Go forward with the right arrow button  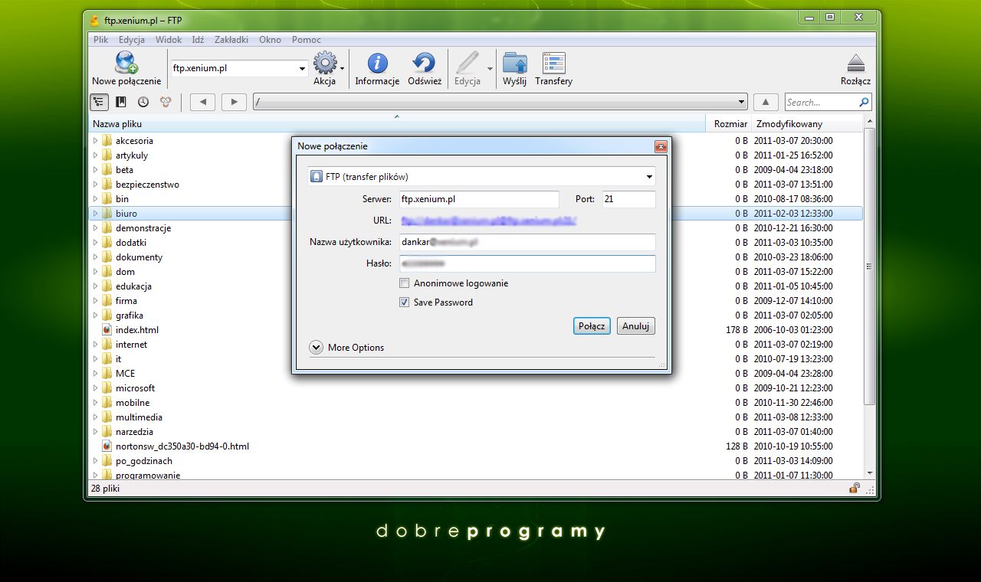tap(234, 102)
